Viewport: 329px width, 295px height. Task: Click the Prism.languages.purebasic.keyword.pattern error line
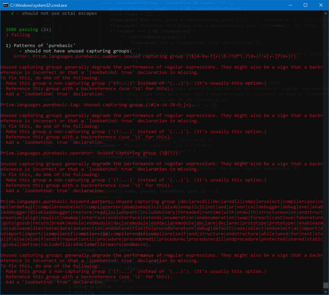coord(162,201)
